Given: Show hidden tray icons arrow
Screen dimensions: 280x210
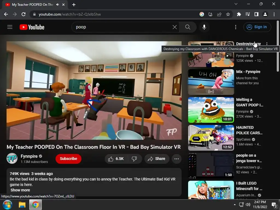Looking at the screenshot, I should point(235,205).
